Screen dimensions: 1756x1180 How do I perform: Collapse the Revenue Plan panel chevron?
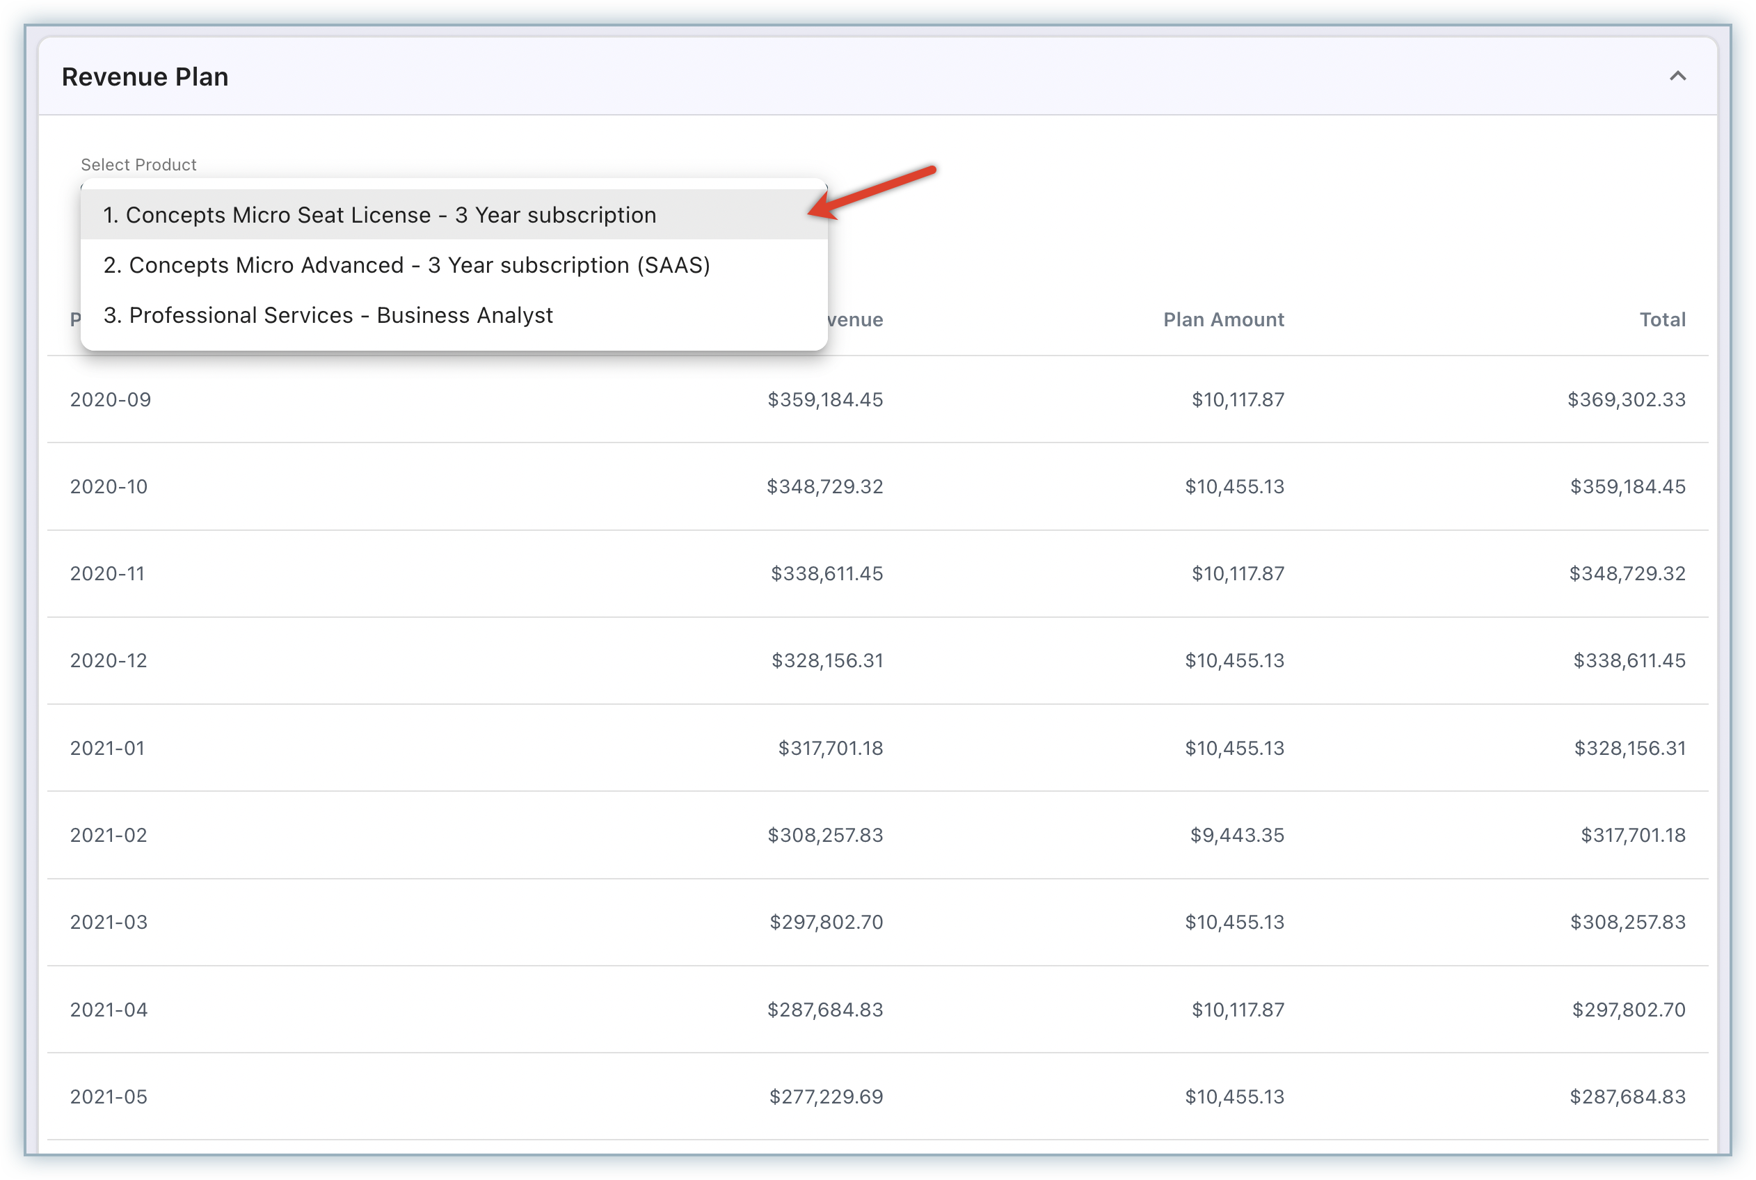(1677, 76)
